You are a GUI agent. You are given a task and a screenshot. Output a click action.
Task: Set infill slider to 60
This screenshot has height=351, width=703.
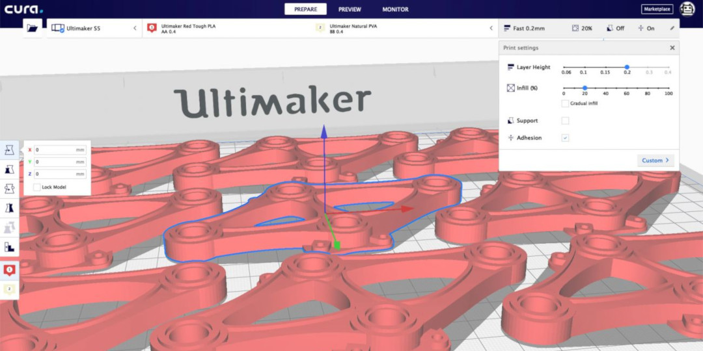coord(626,88)
